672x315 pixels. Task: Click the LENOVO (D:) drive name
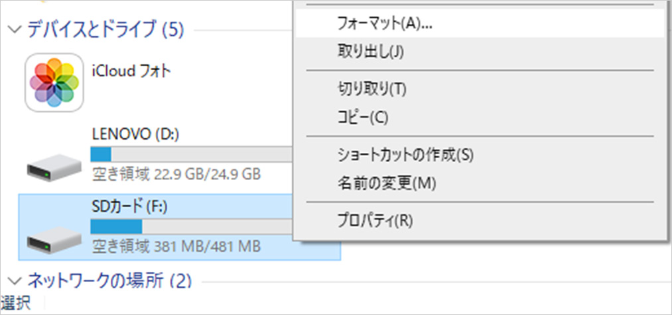pyautogui.click(x=135, y=134)
